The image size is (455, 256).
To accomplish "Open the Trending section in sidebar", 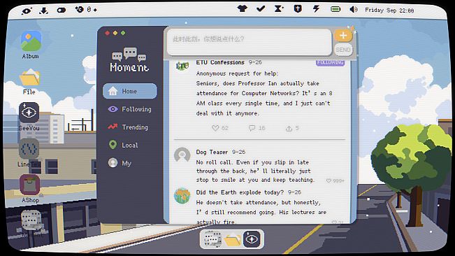I will (128, 127).
